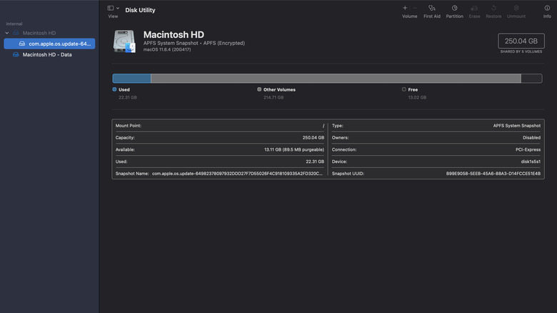557x313 pixels.
Task: Click the gray Other Volumes bar segment
Action: tap(336, 79)
